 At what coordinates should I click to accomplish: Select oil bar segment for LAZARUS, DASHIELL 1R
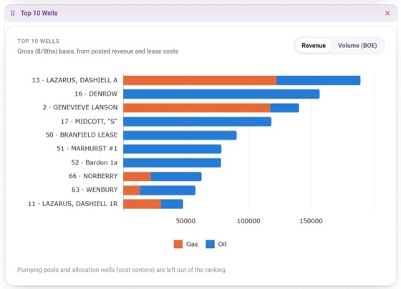tap(172, 204)
